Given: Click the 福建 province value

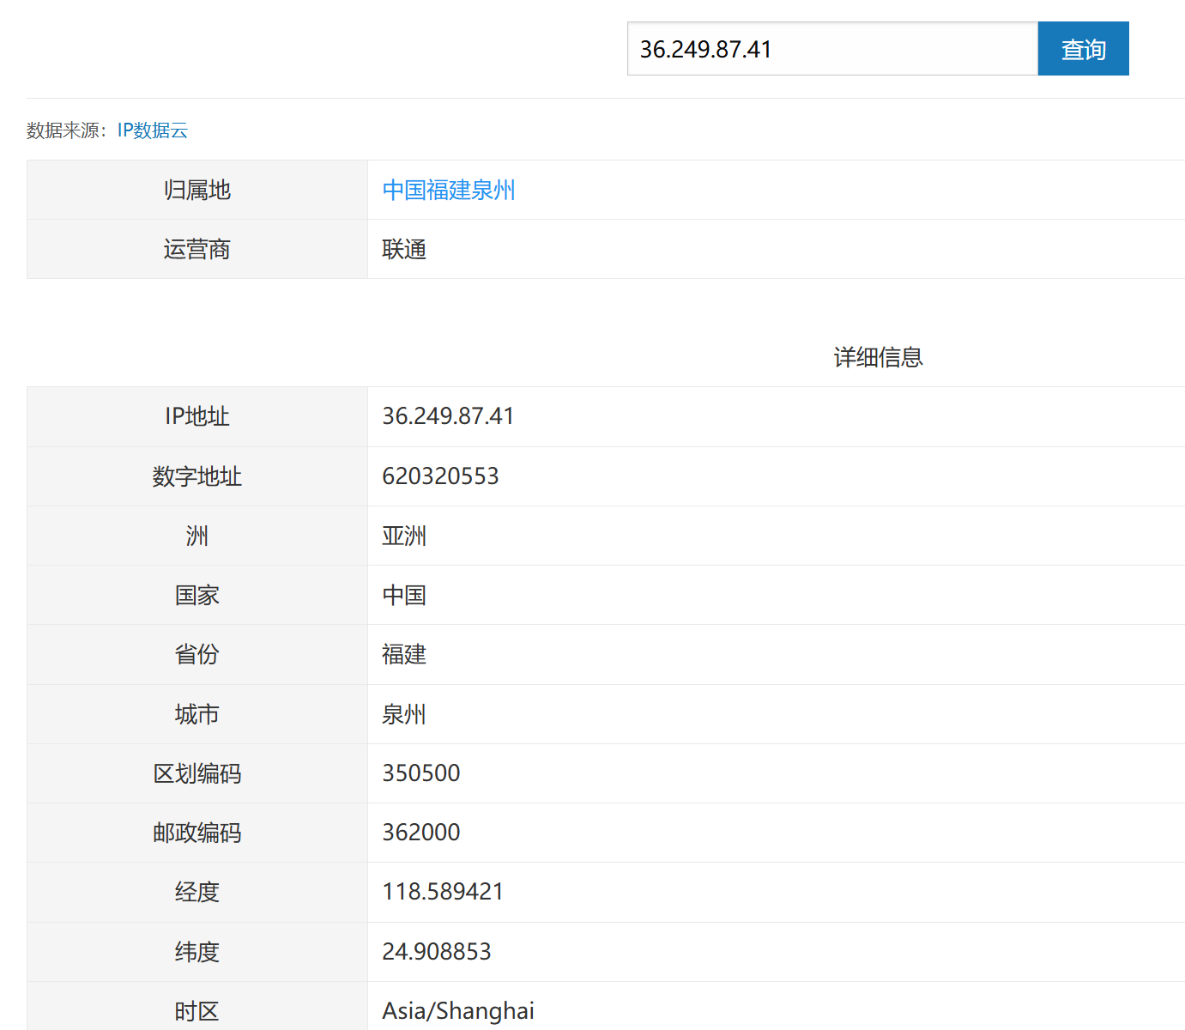Looking at the screenshot, I should click(404, 654).
